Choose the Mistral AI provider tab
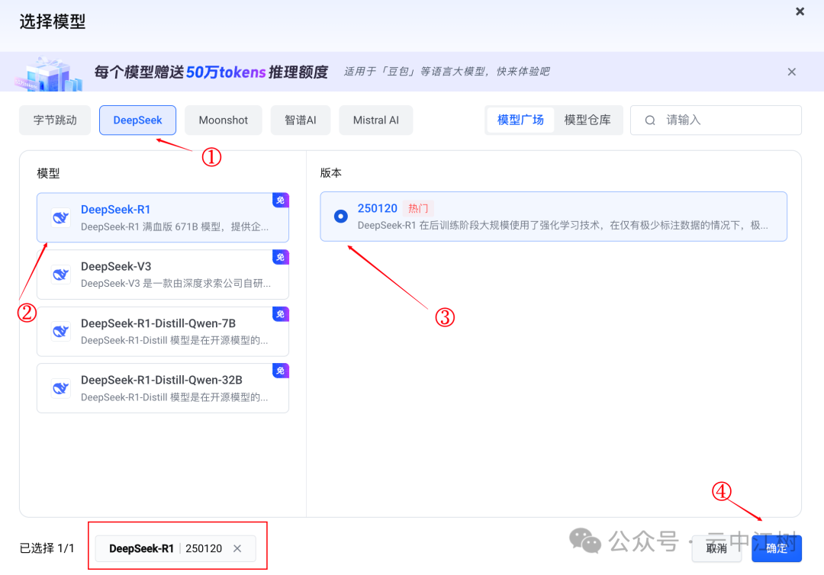The width and height of the screenshot is (824, 575). pos(375,120)
